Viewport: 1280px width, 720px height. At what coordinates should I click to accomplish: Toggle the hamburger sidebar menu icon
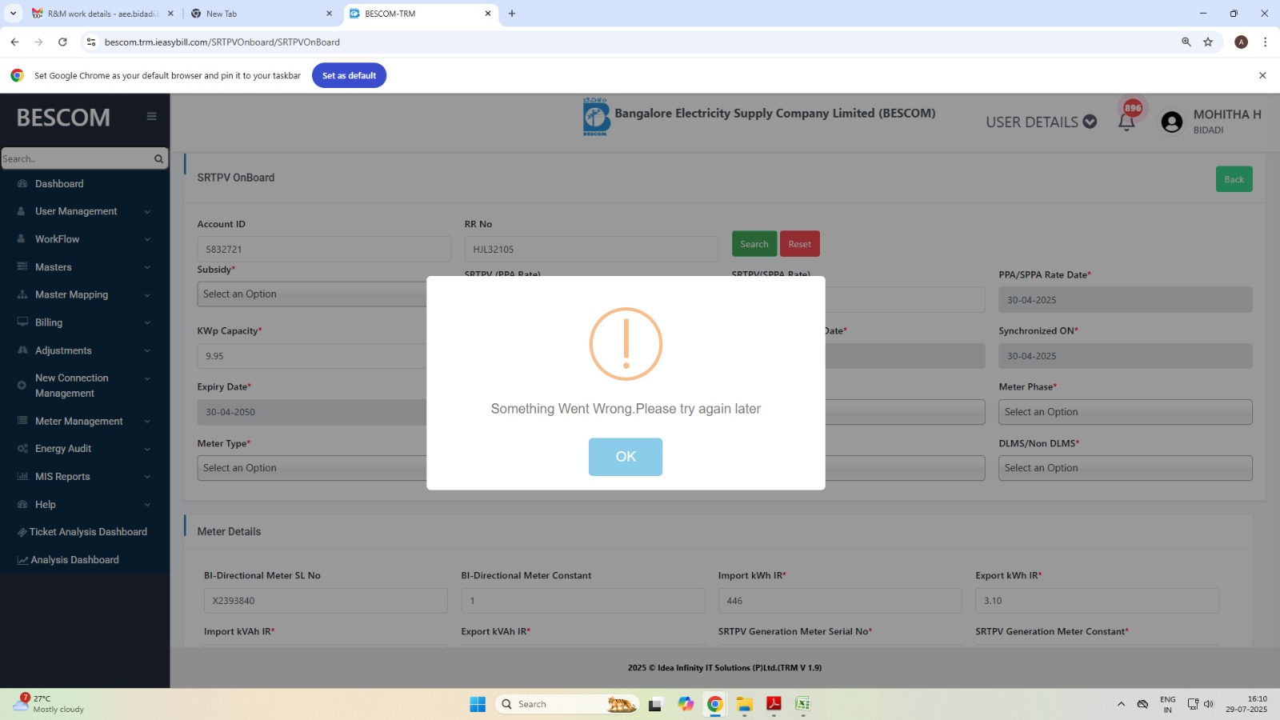pyautogui.click(x=151, y=117)
